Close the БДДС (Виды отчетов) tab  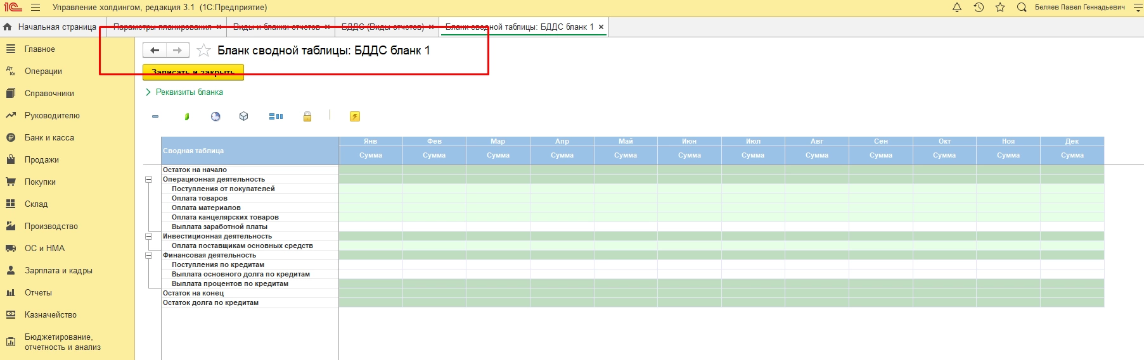(x=431, y=27)
